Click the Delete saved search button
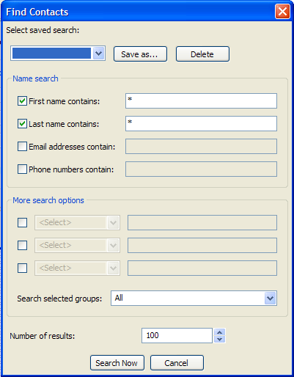This screenshot has height=377, width=294. (x=202, y=54)
